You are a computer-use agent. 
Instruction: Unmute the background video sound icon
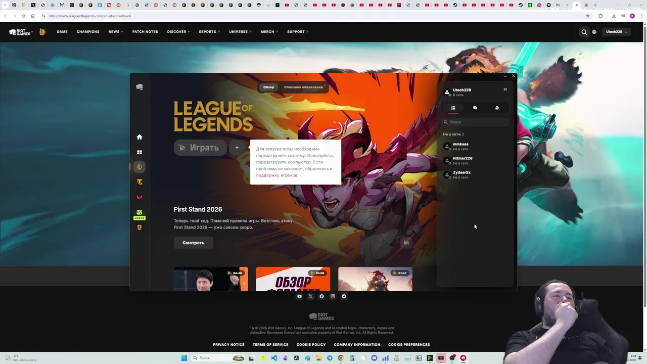point(406,243)
